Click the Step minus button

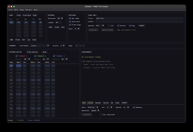click(x=80, y=46)
